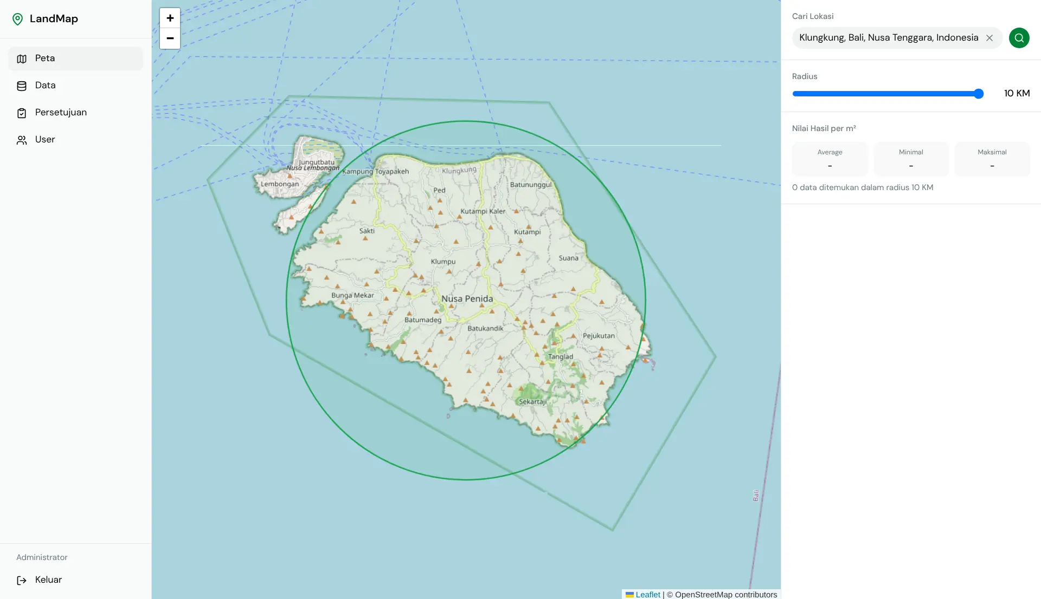Open the User menu item
The height and width of the screenshot is (599, 1041).
(76, 140)
